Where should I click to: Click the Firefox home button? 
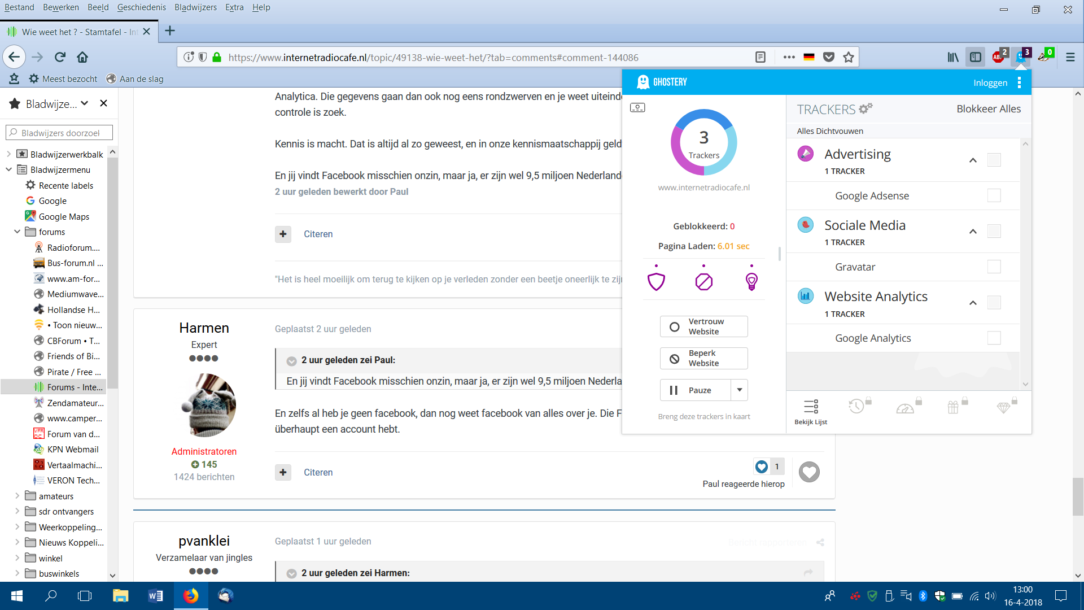tap(82, 57)
